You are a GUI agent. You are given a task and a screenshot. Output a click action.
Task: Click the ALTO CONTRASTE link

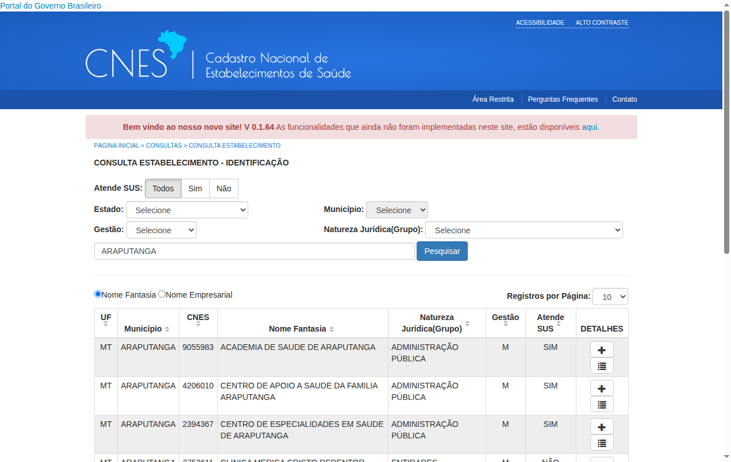tap(602, 23)
